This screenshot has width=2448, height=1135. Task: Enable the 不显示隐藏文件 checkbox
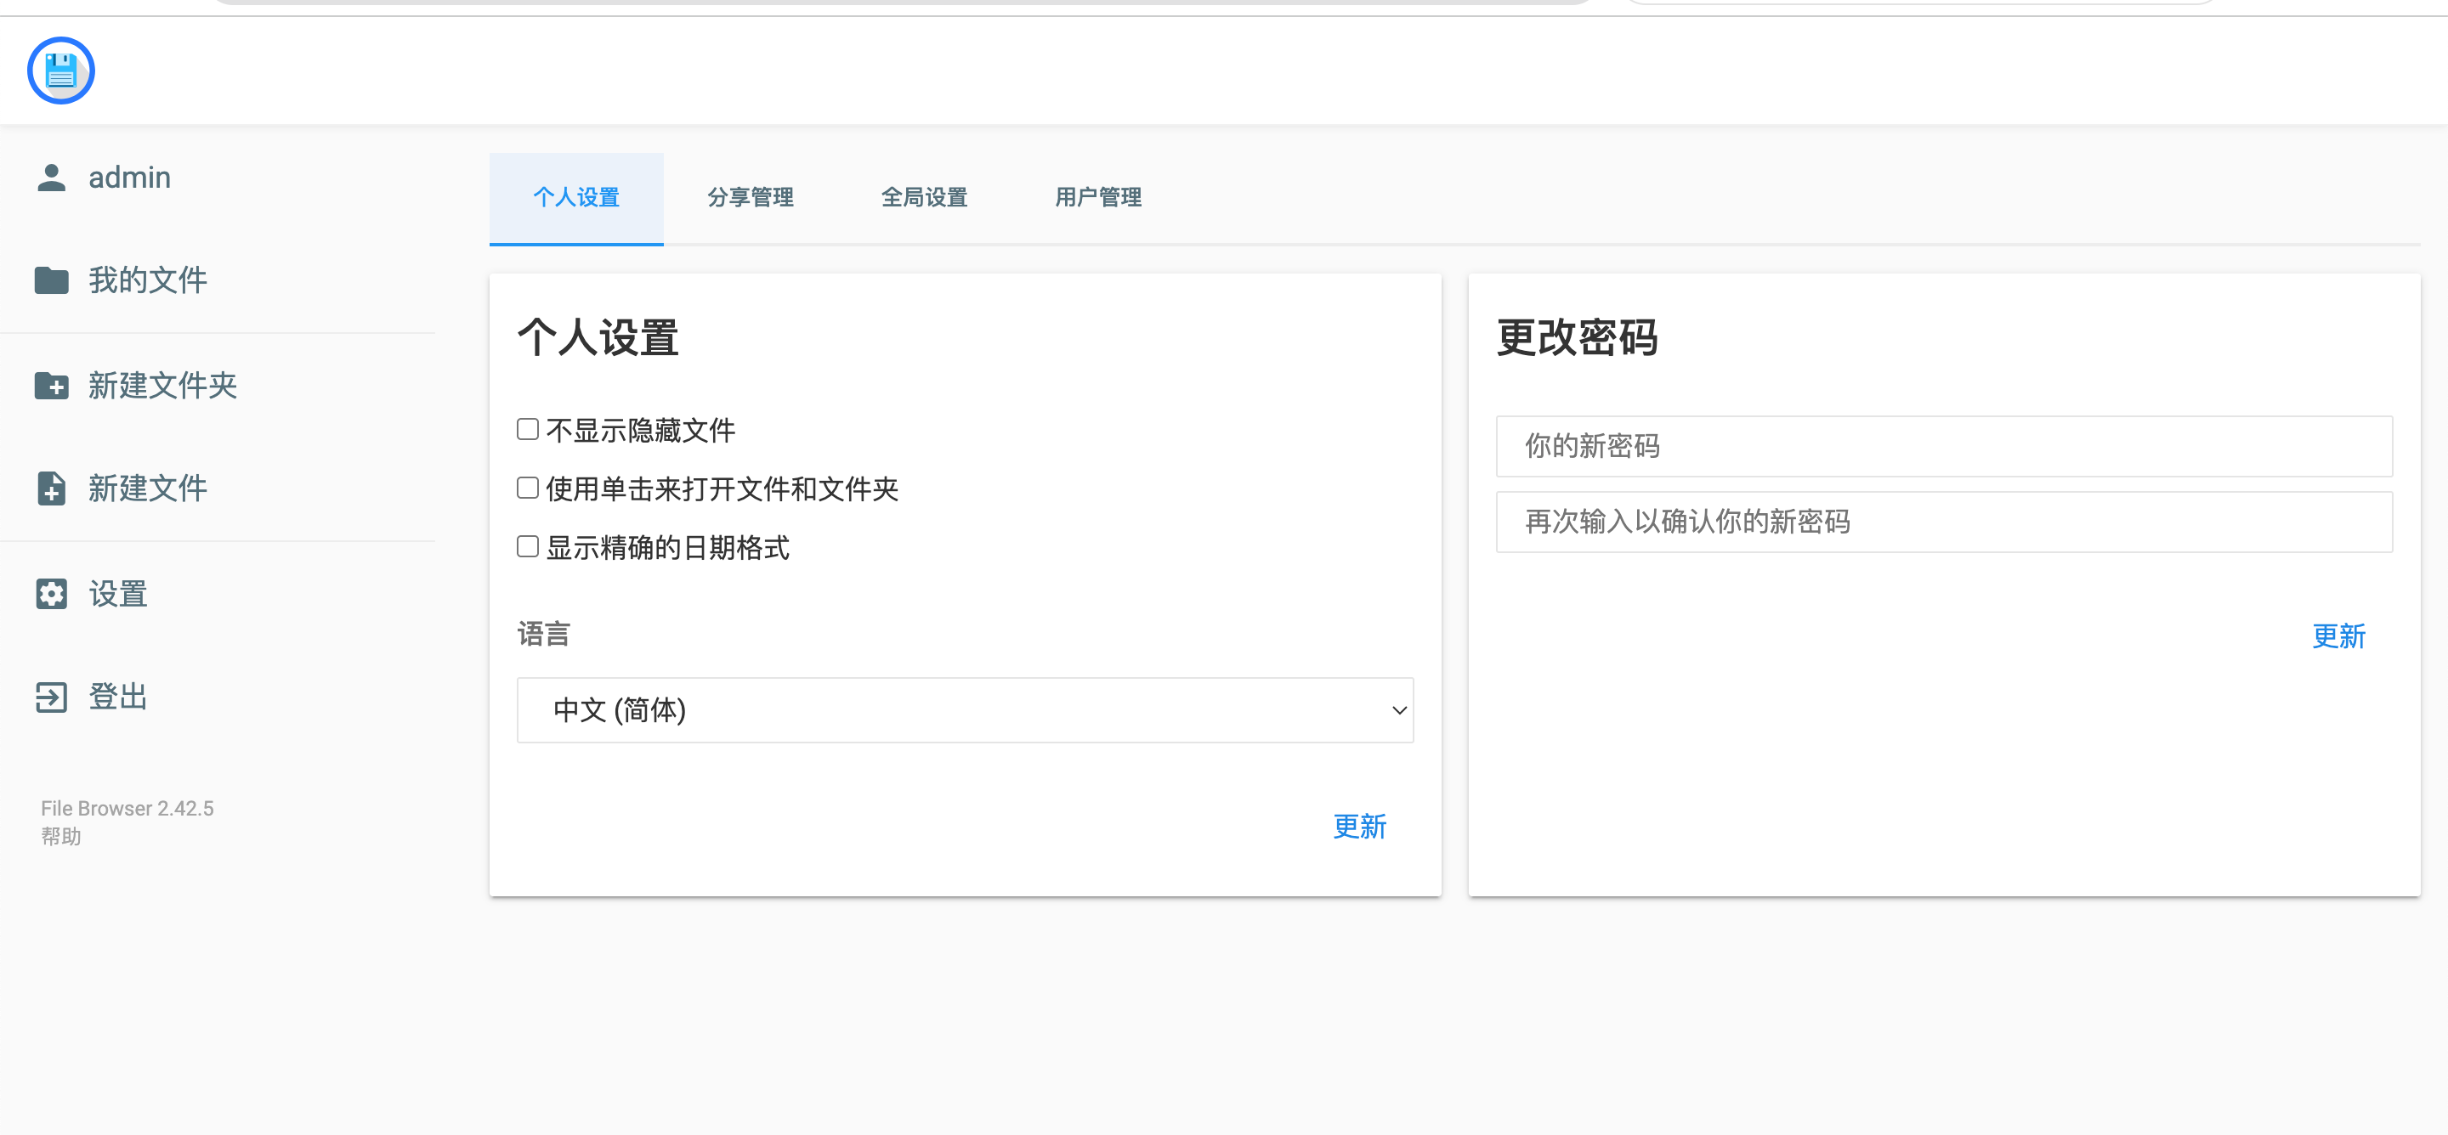click(527, 429)
